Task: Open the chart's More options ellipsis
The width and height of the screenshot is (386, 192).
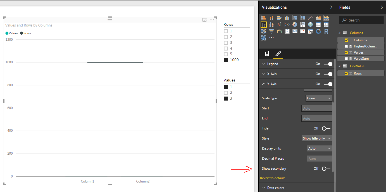Action: [212, 20]
